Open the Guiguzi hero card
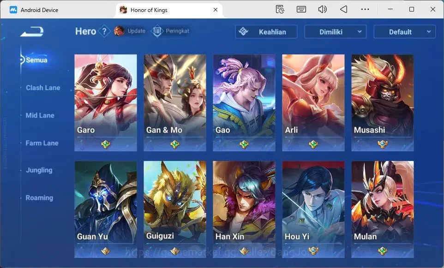The height and width of the screenshot is (268, 444). 175,209
